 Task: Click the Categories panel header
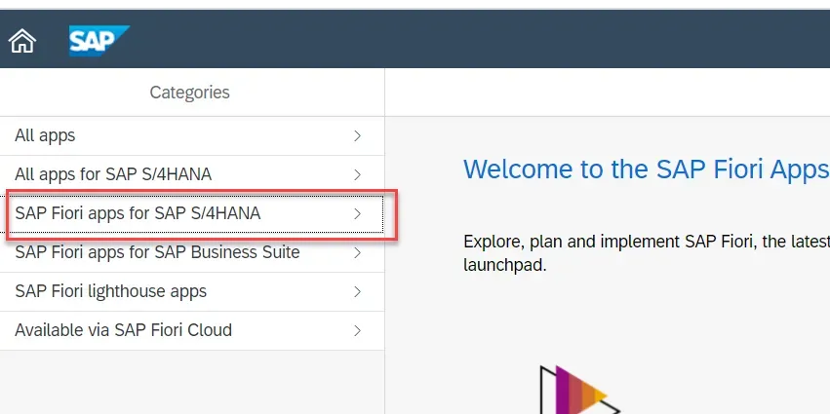point(190,93)
